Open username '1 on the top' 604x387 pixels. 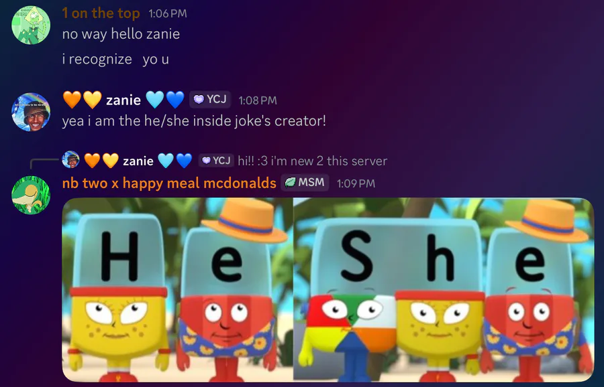[x=101, y=13]
